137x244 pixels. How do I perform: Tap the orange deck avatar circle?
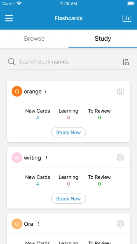pos(17,91)
